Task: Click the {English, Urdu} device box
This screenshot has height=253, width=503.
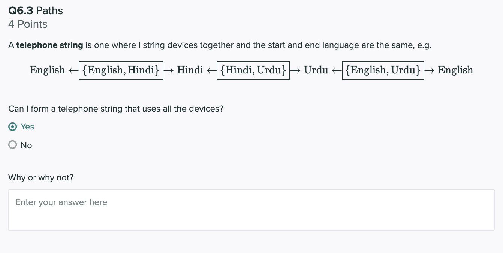Action: pyautogui.click(x=383, y=70)
